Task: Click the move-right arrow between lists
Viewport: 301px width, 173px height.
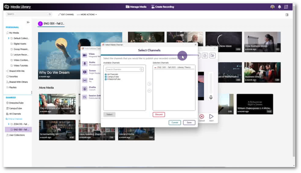Action: pos(149,84)
